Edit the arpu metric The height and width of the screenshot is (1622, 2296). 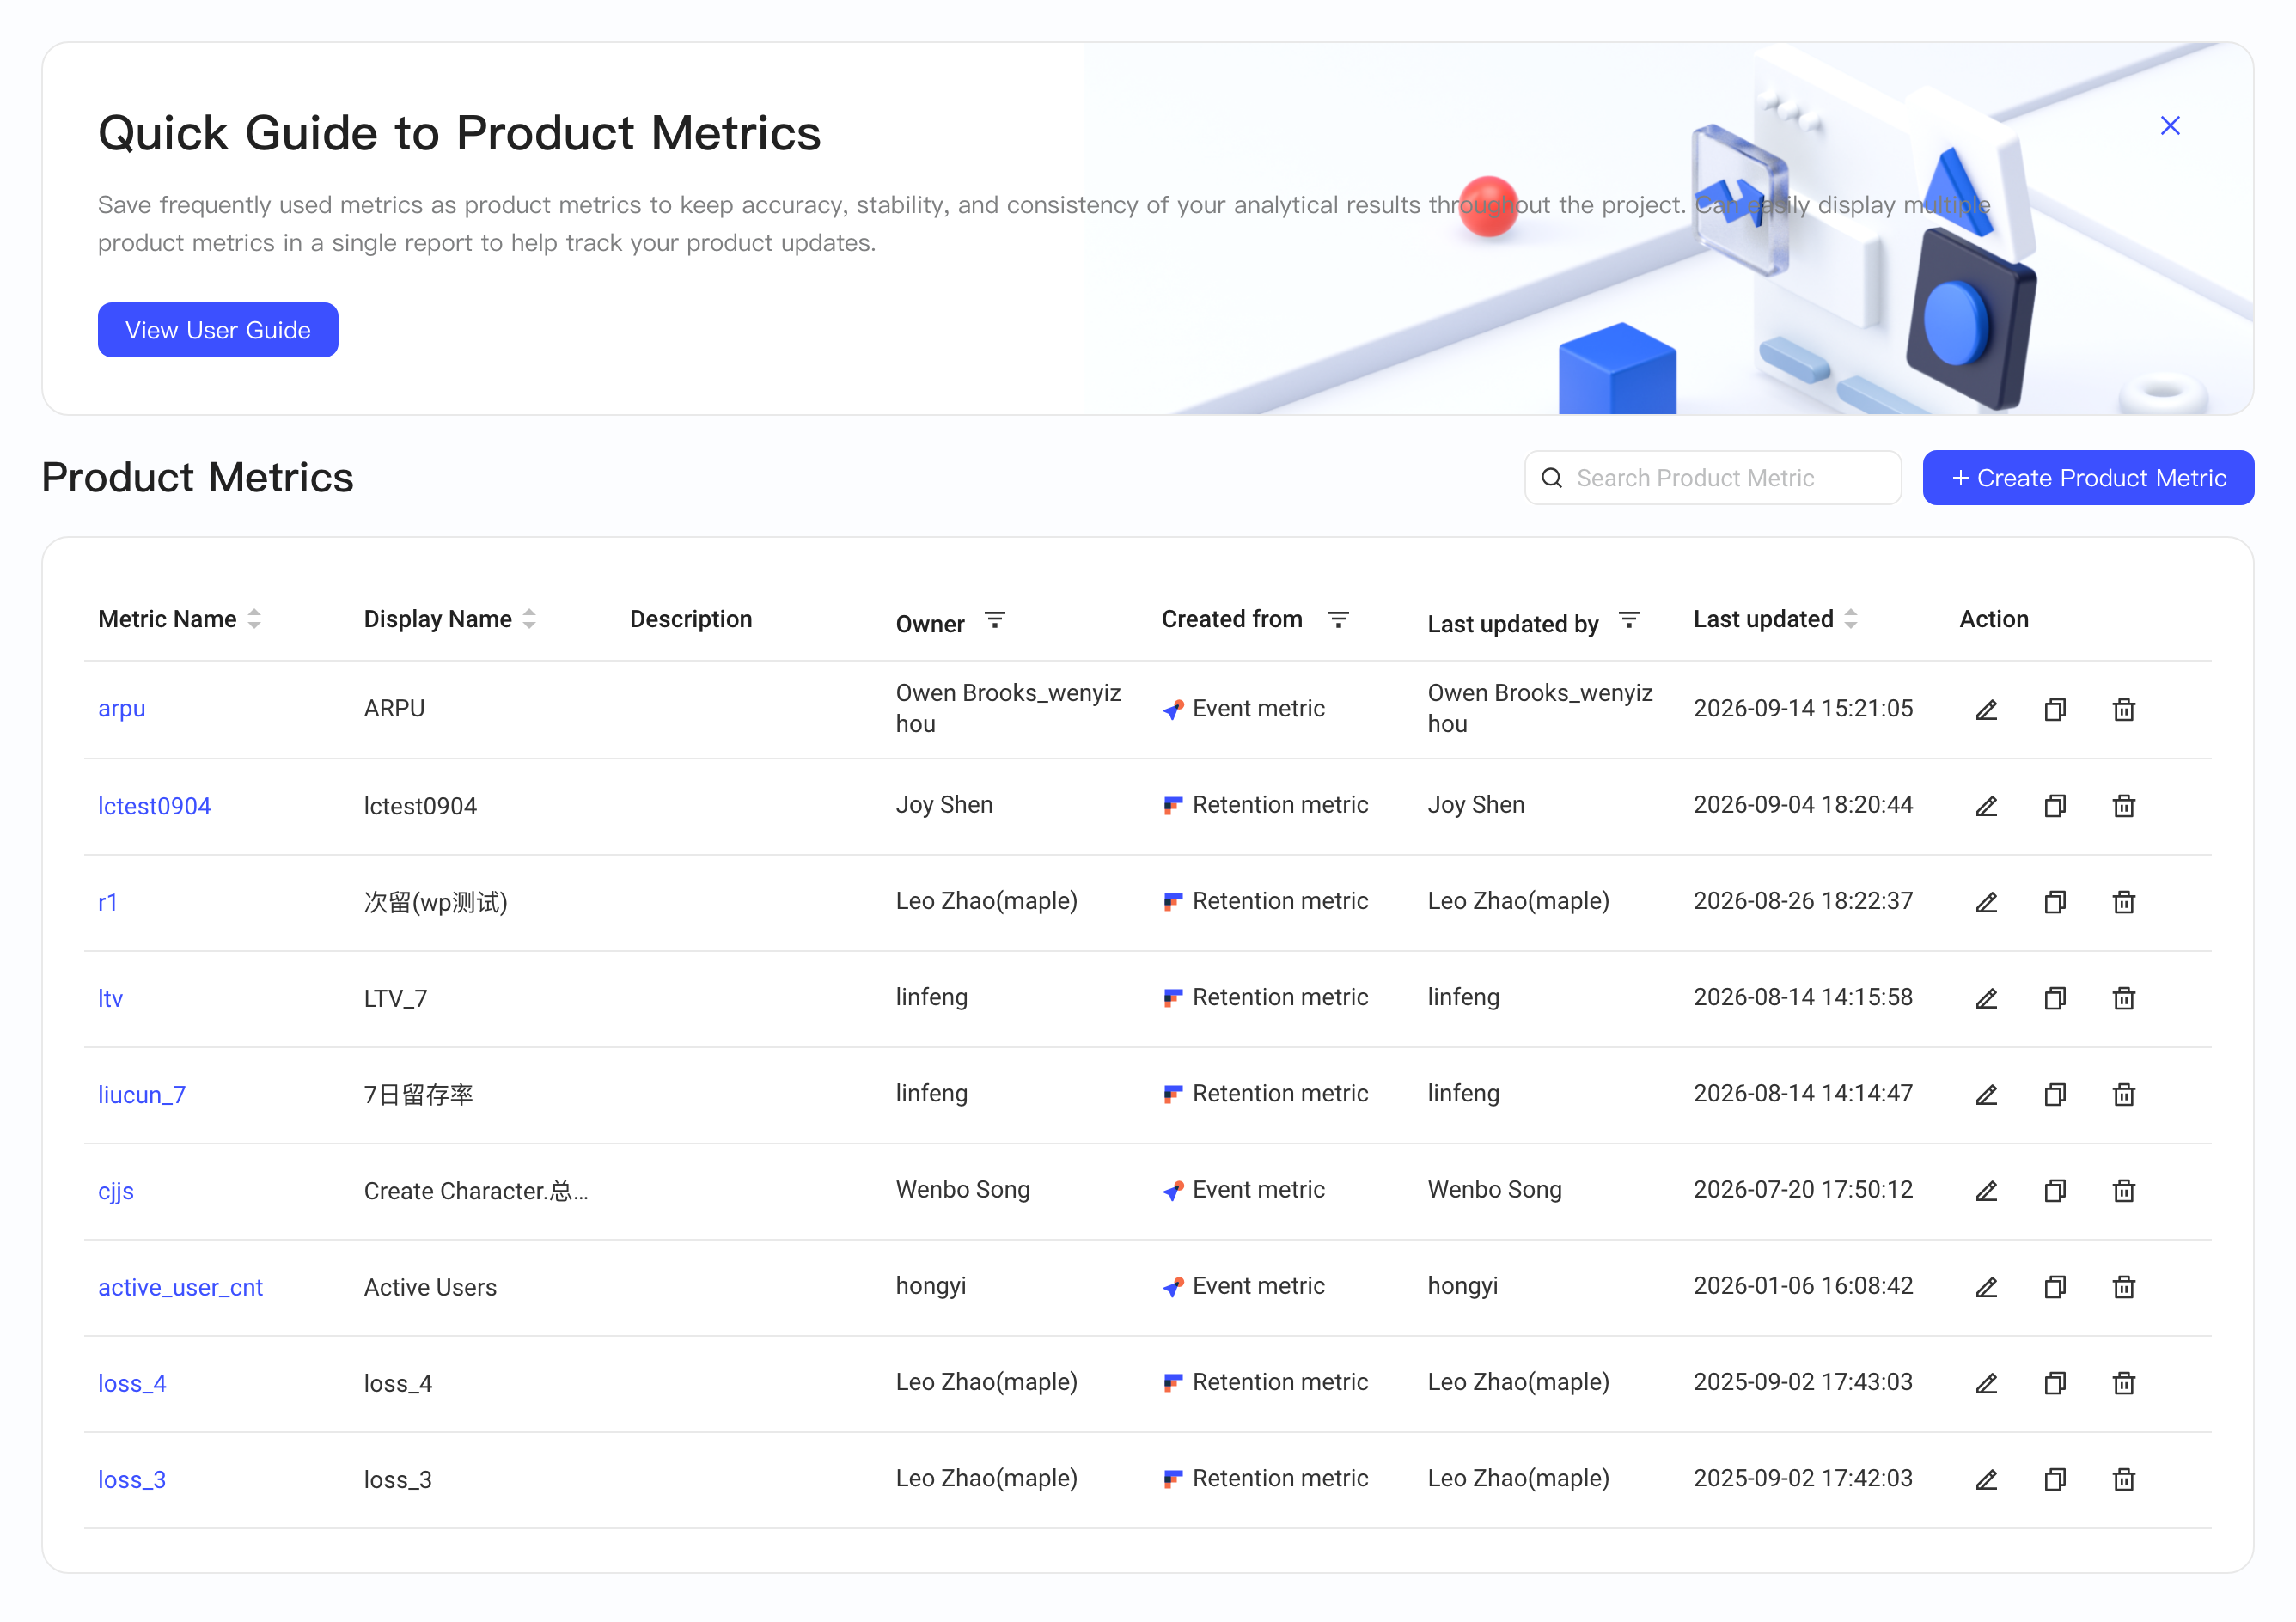pyautogui.click(x=1986, y=710)
